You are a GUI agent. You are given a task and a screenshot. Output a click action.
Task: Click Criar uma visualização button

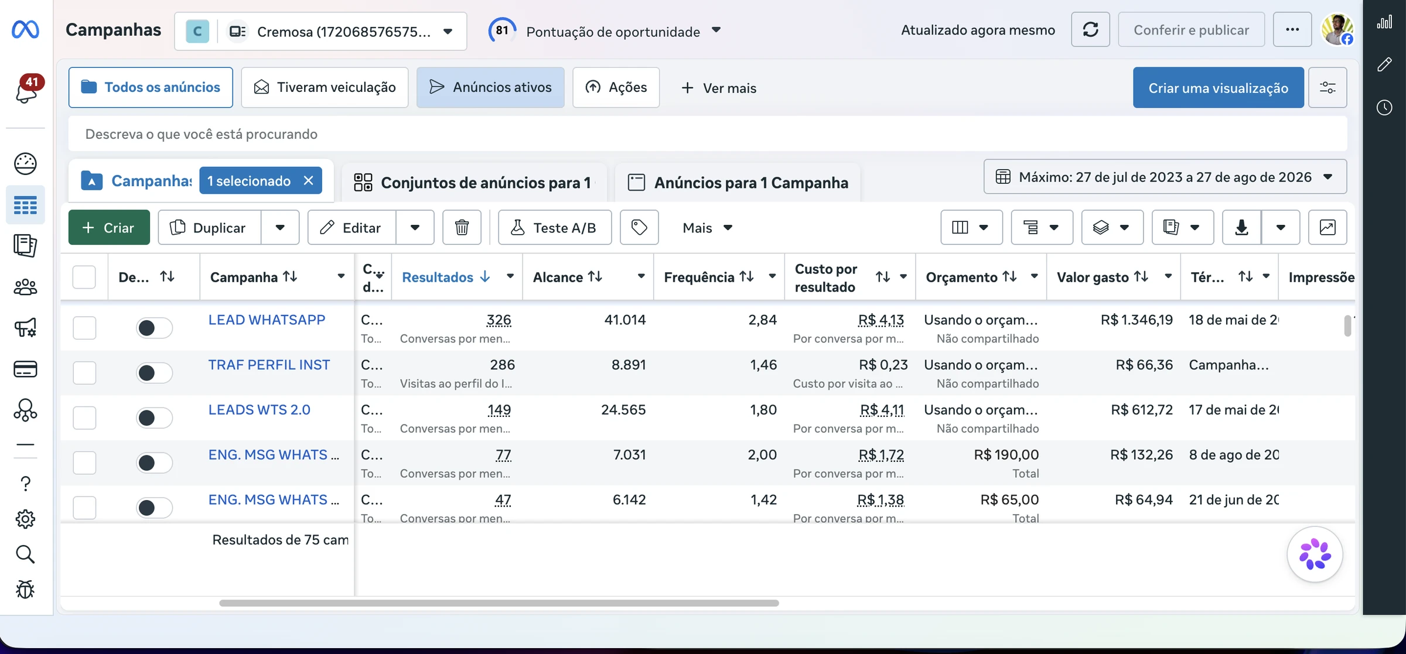[1218, 87]
